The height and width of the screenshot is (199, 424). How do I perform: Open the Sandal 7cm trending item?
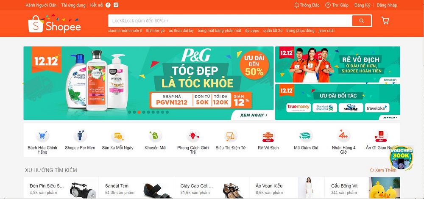[x=136, y=189]
